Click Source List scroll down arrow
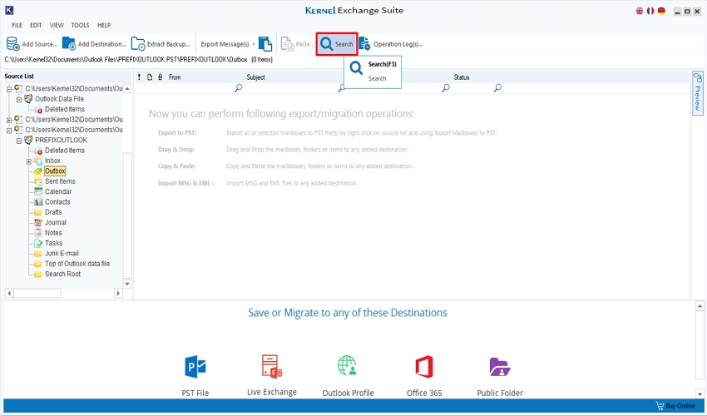This screenshot has width=707, height=416. (127, 284)
